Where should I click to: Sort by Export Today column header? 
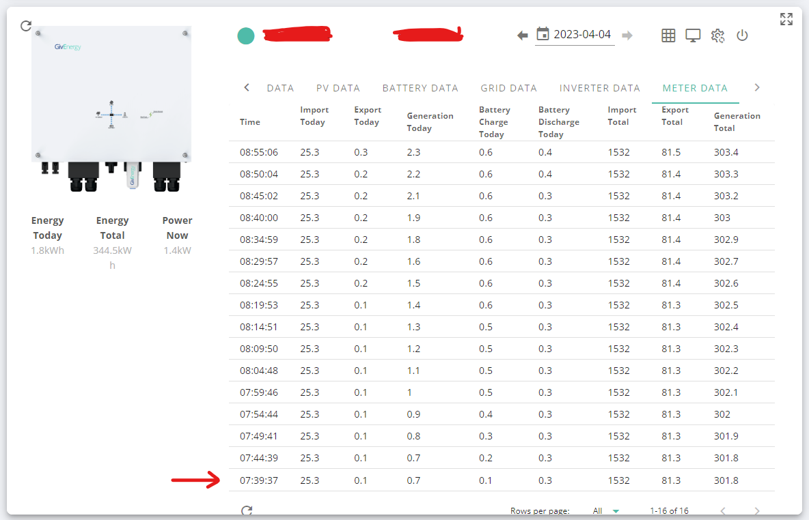368,116
